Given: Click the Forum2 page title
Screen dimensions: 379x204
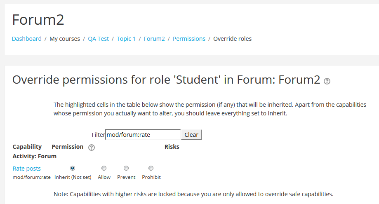Looking at the screenshot, I should pos(38,19).
